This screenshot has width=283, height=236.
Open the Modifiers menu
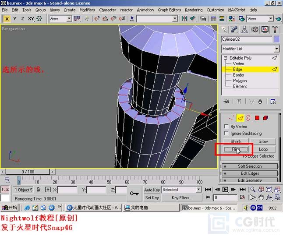coord(87,10)
